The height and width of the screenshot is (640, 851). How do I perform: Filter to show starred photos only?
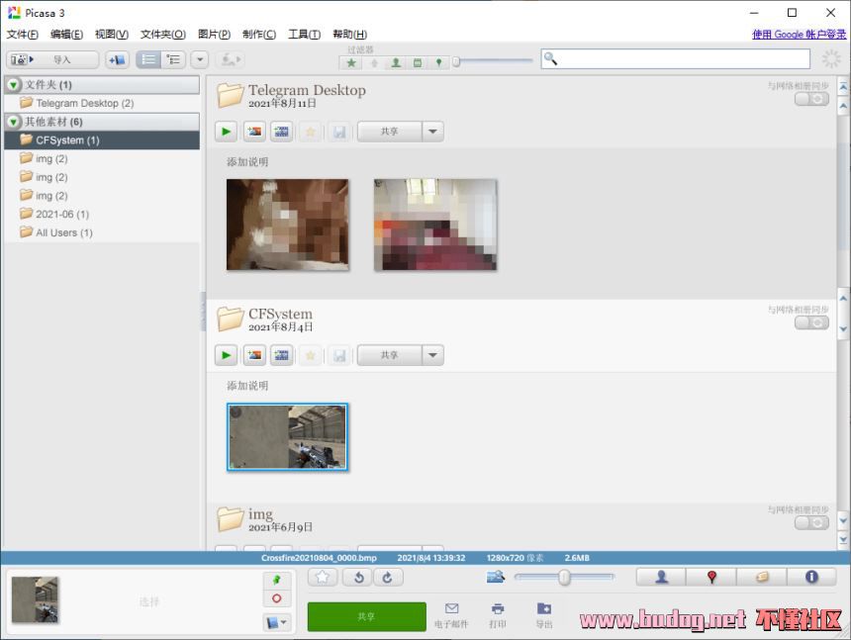tap(351, 62)
